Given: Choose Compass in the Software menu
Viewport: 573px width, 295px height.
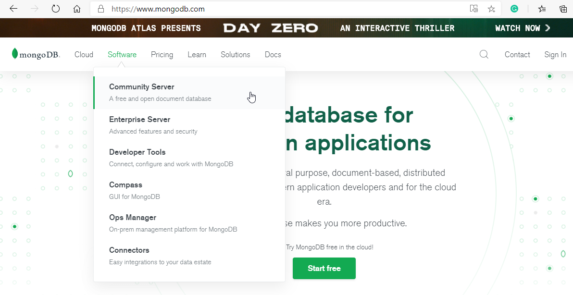Looking at the screenshot, I should (x=125, y=185).
